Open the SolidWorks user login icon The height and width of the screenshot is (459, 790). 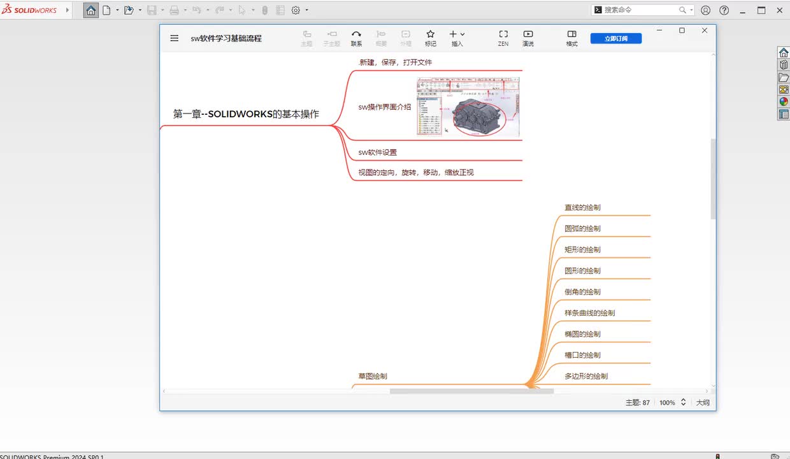pyautogui.click(x=705, y=10)
